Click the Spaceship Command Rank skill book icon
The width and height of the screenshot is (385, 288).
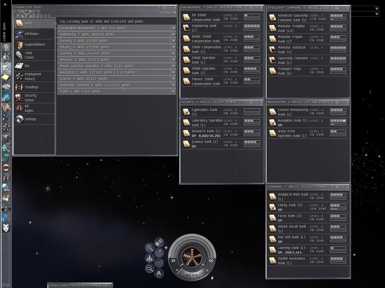273,60
